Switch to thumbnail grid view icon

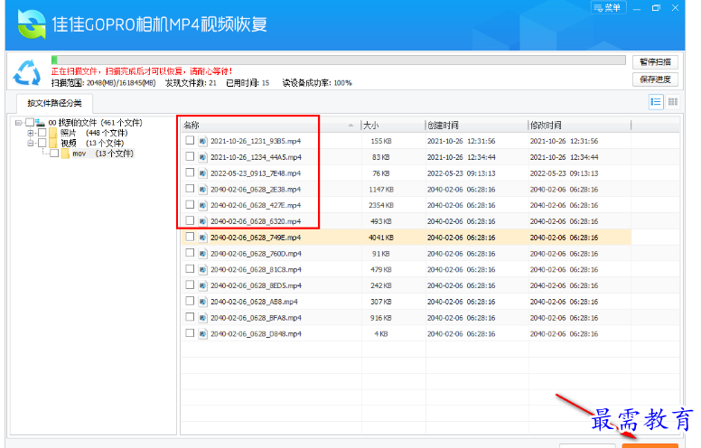673,102
